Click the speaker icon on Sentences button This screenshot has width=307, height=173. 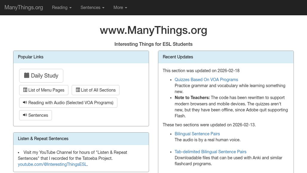[x=25, y=115]
